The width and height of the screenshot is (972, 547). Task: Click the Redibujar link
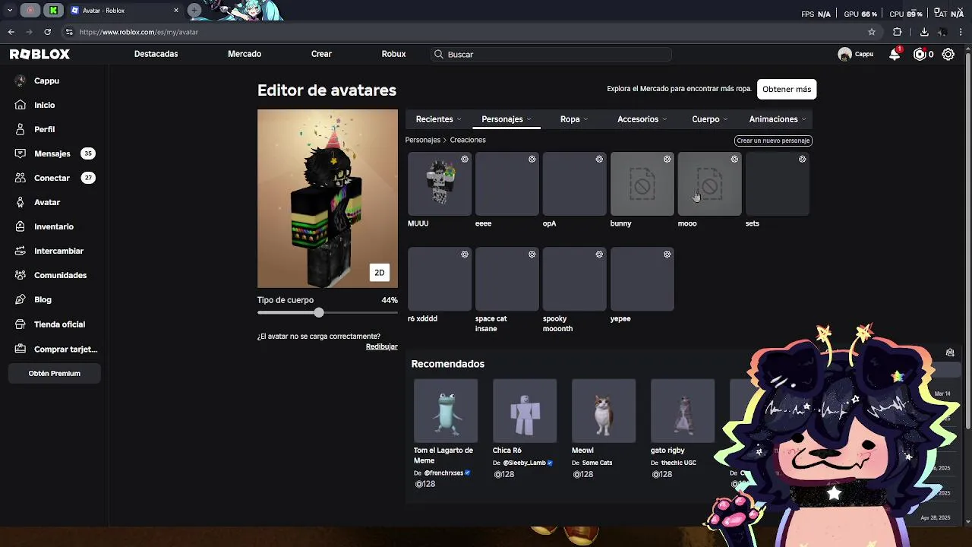(381, 346)
